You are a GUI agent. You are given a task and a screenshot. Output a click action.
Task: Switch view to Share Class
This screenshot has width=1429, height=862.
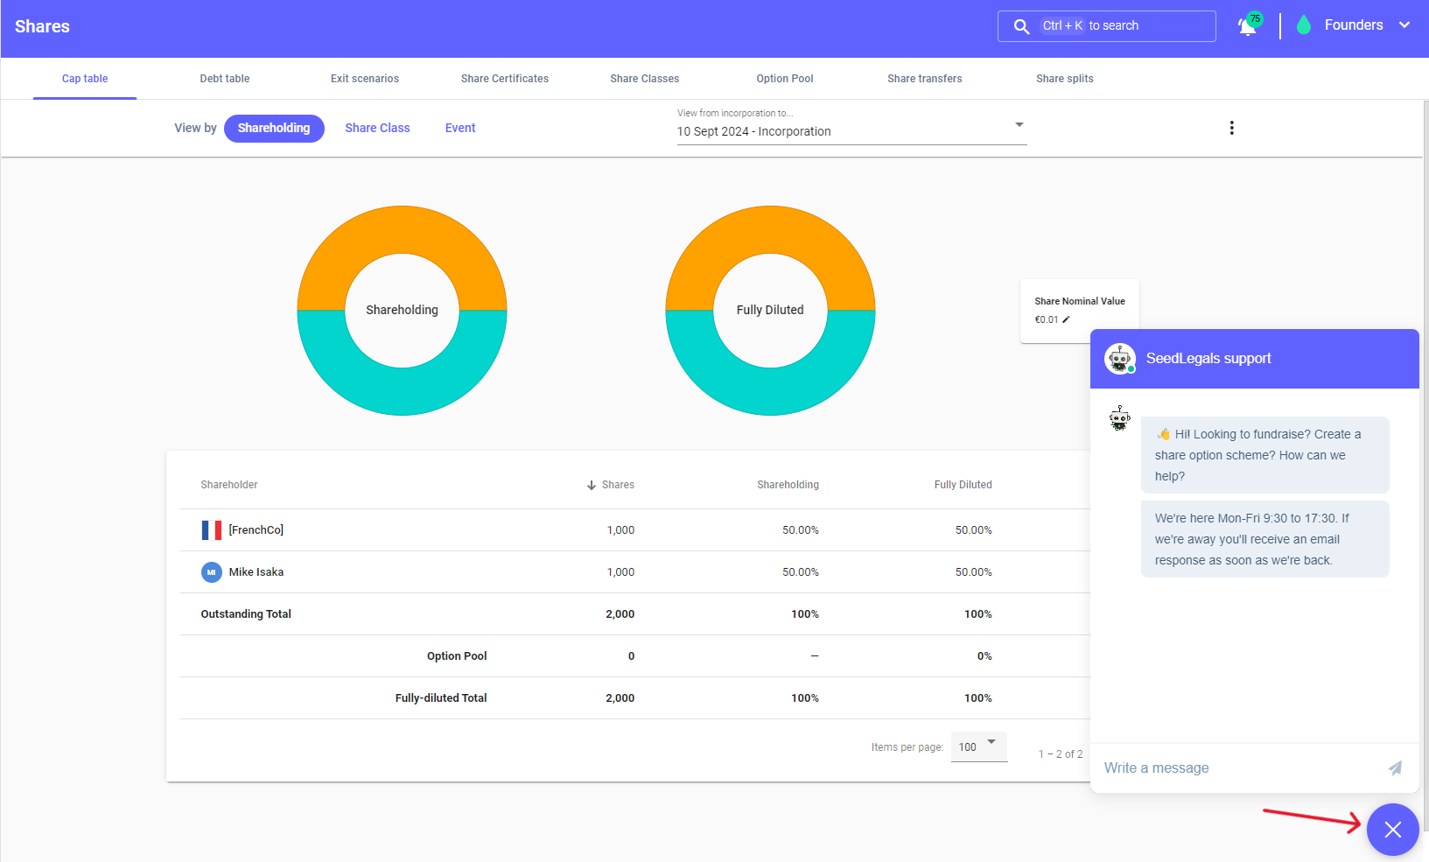pyautogui.click(x=377, y=129)
